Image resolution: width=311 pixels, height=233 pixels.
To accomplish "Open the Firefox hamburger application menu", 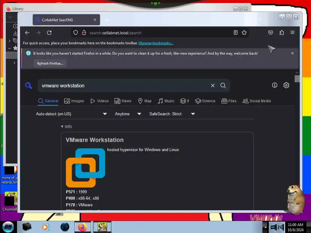I will [292, 32].
